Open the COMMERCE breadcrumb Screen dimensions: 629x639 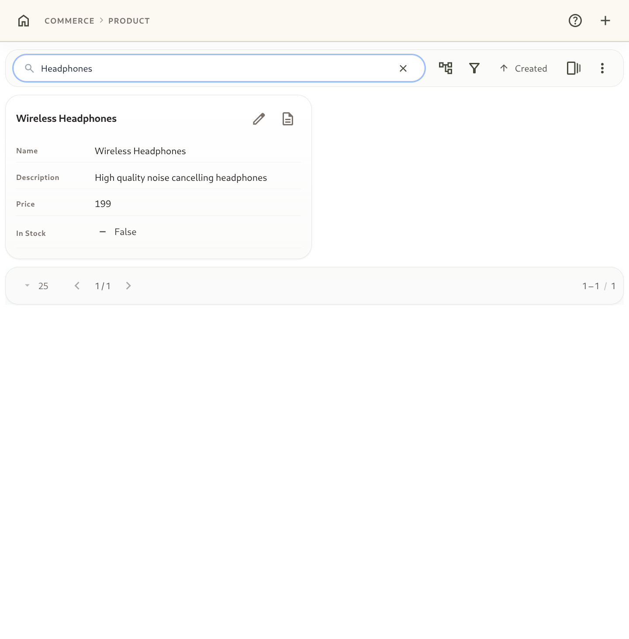tap(69, 21)
